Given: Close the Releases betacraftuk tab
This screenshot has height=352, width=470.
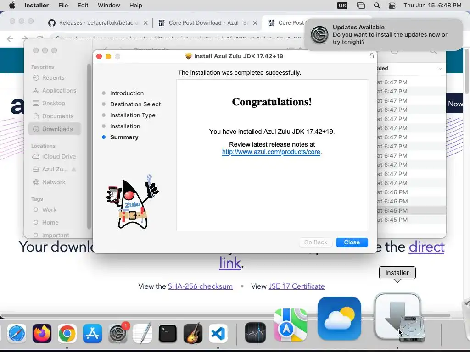Looking at the screenshot, I should [x=145, y=23].
